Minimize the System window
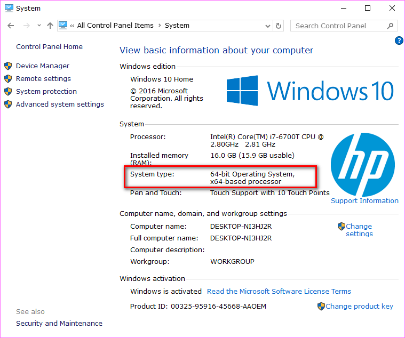 (x=344, y=8)
